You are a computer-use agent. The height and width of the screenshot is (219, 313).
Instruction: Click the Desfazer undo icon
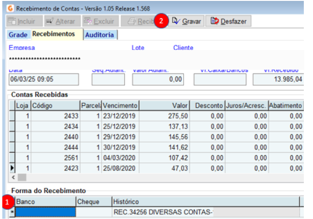pyautogui.click(x=215, y=21)
